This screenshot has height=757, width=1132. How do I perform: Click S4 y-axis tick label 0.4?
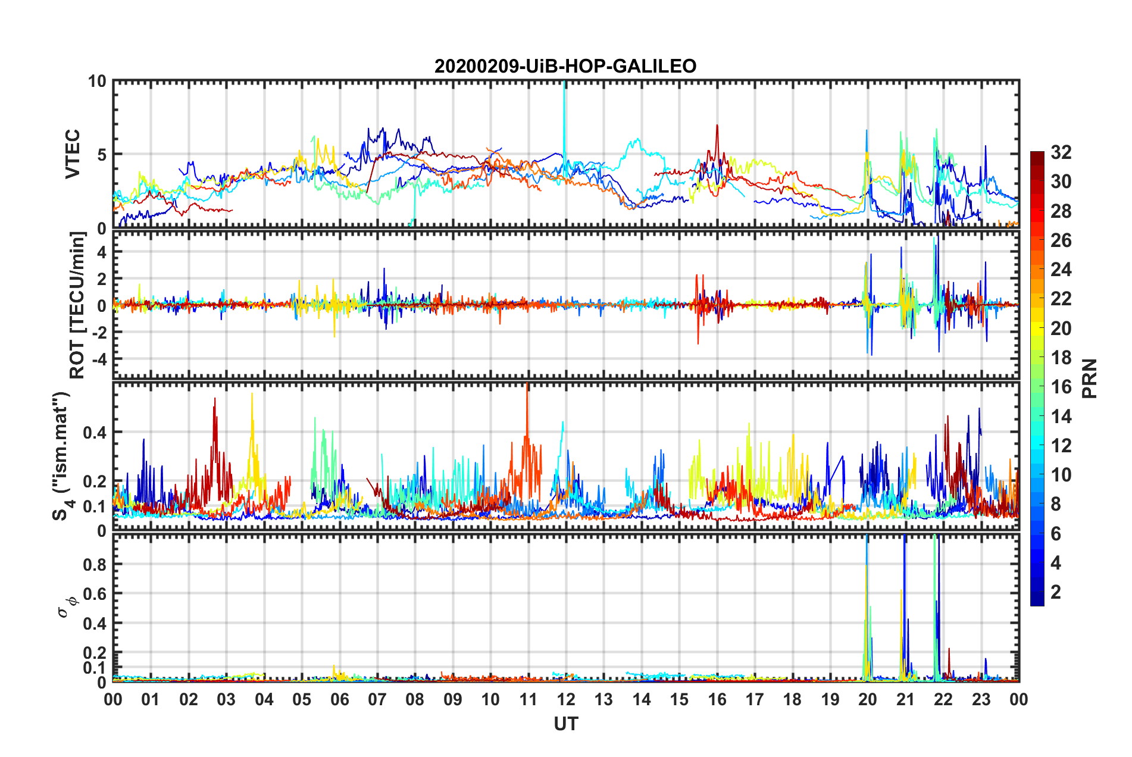coord(95,432)
